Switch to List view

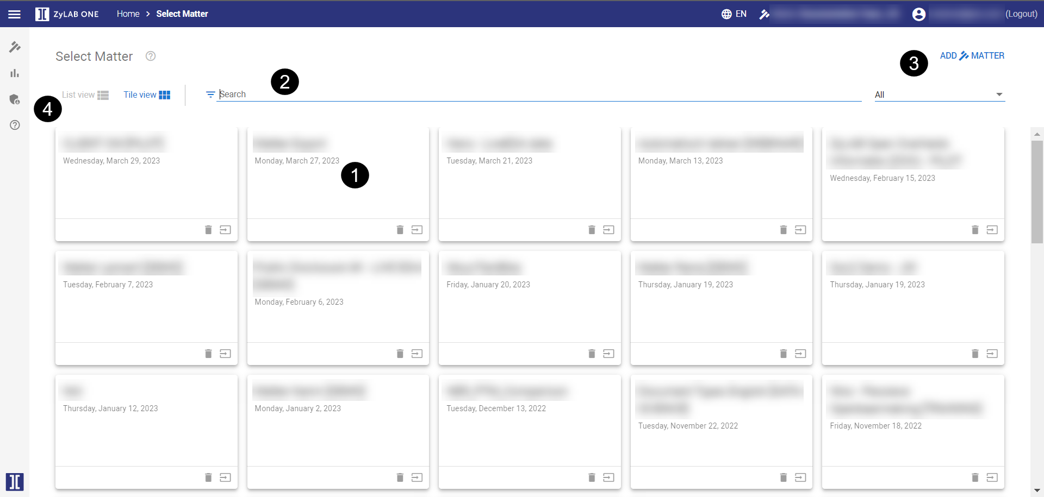click(85, 95)
